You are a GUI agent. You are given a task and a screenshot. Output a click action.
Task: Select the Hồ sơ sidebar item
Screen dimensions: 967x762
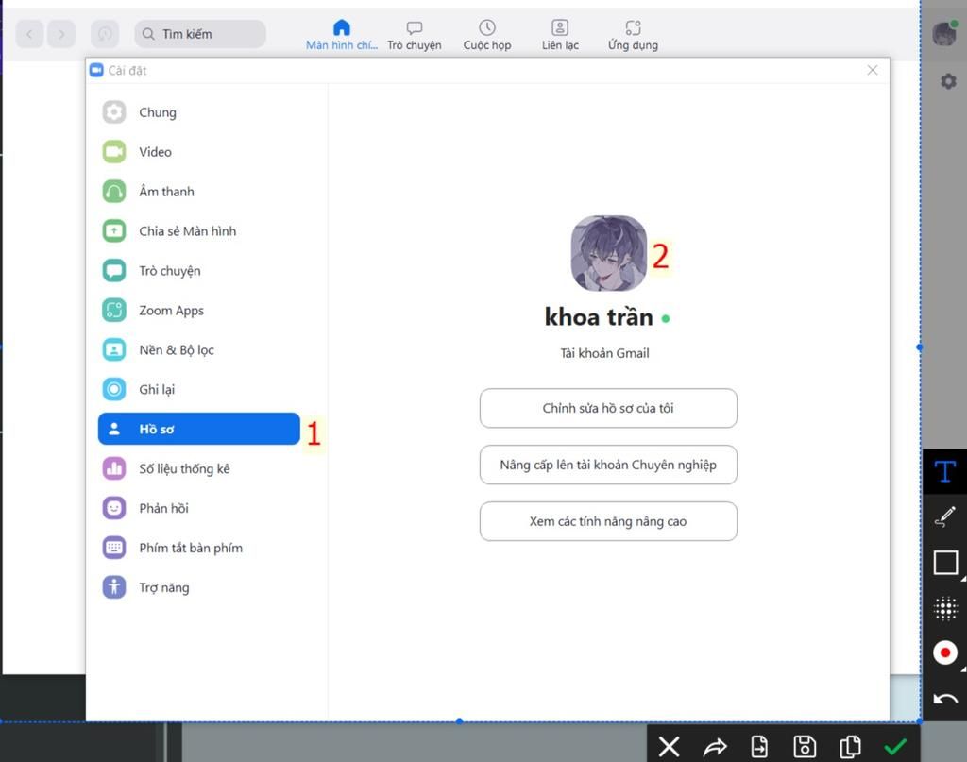click(x=198, y=429)
